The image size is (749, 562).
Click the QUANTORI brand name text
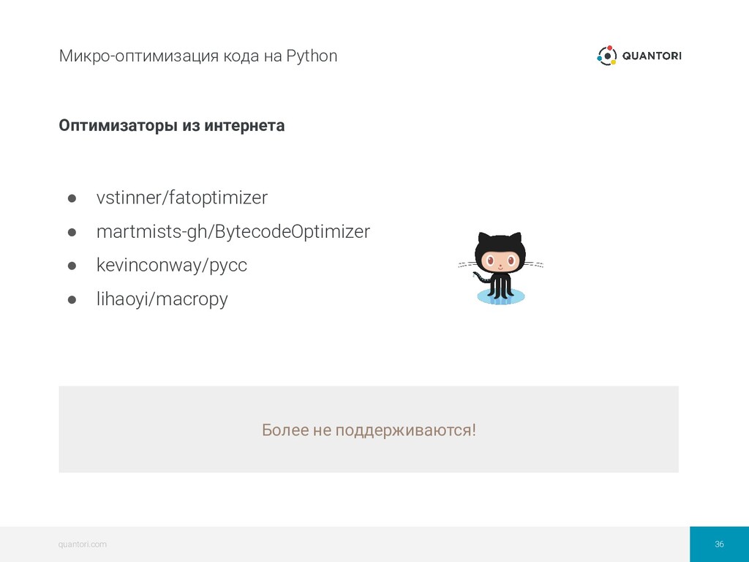tap(652, 56)
